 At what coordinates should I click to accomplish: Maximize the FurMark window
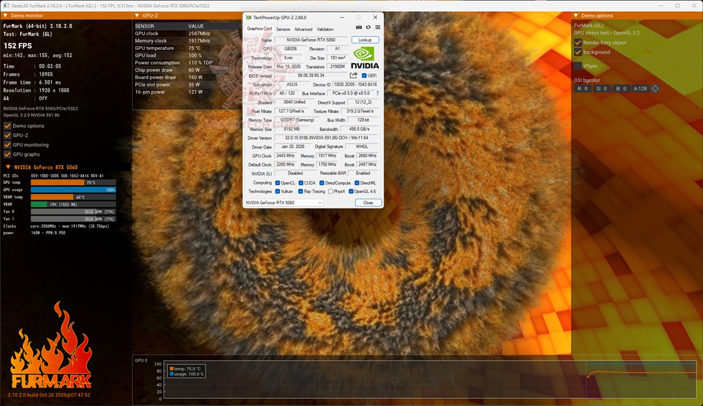pos(678,6)
